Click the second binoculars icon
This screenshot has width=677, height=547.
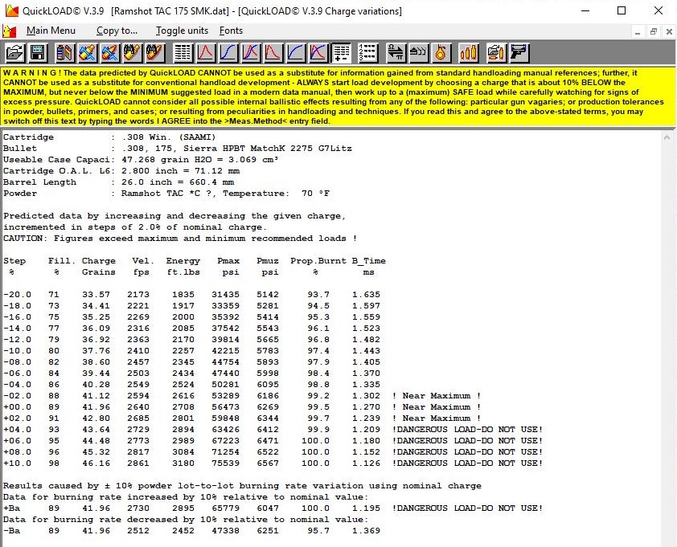(155, 53)
